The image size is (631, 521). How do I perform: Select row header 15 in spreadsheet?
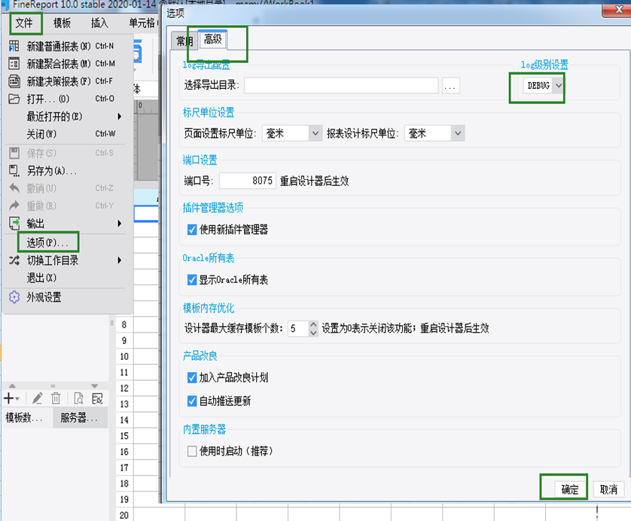pos(124,436)
